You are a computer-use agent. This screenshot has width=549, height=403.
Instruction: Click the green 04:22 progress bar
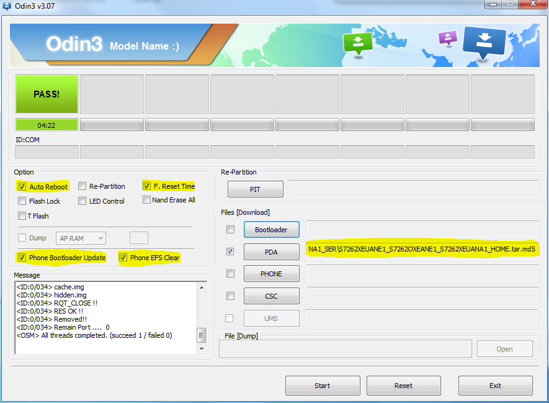coord(47,125)
